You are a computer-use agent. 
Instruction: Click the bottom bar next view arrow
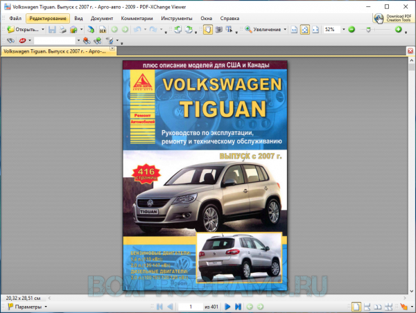pos(260,307)
